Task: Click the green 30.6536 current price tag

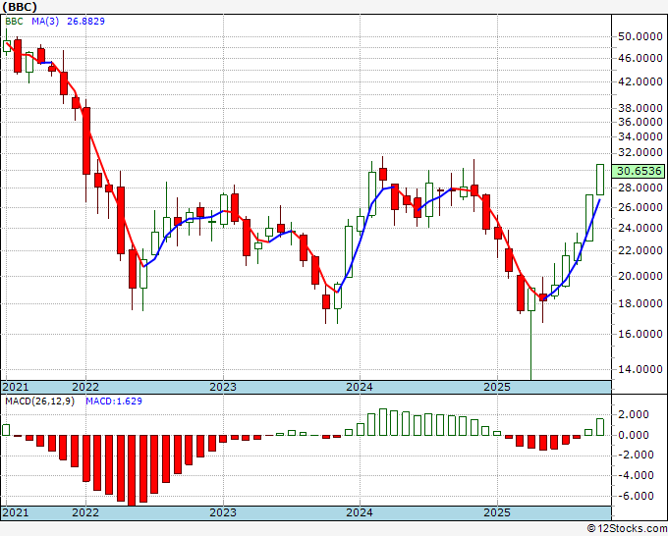Action: coord(638,171)
